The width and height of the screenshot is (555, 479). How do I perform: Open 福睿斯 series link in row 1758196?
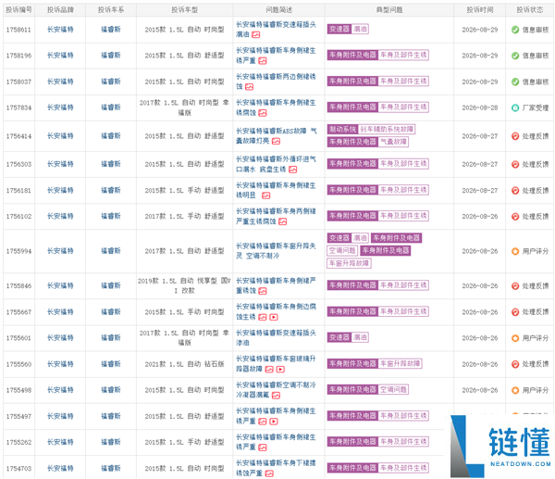[111, 56]
